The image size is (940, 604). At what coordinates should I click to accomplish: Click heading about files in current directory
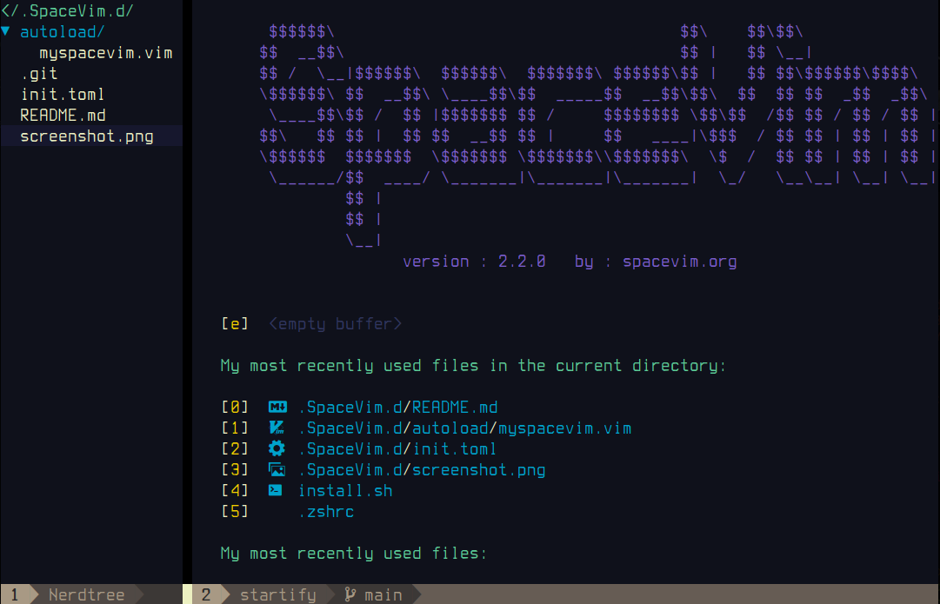(474, 366)
